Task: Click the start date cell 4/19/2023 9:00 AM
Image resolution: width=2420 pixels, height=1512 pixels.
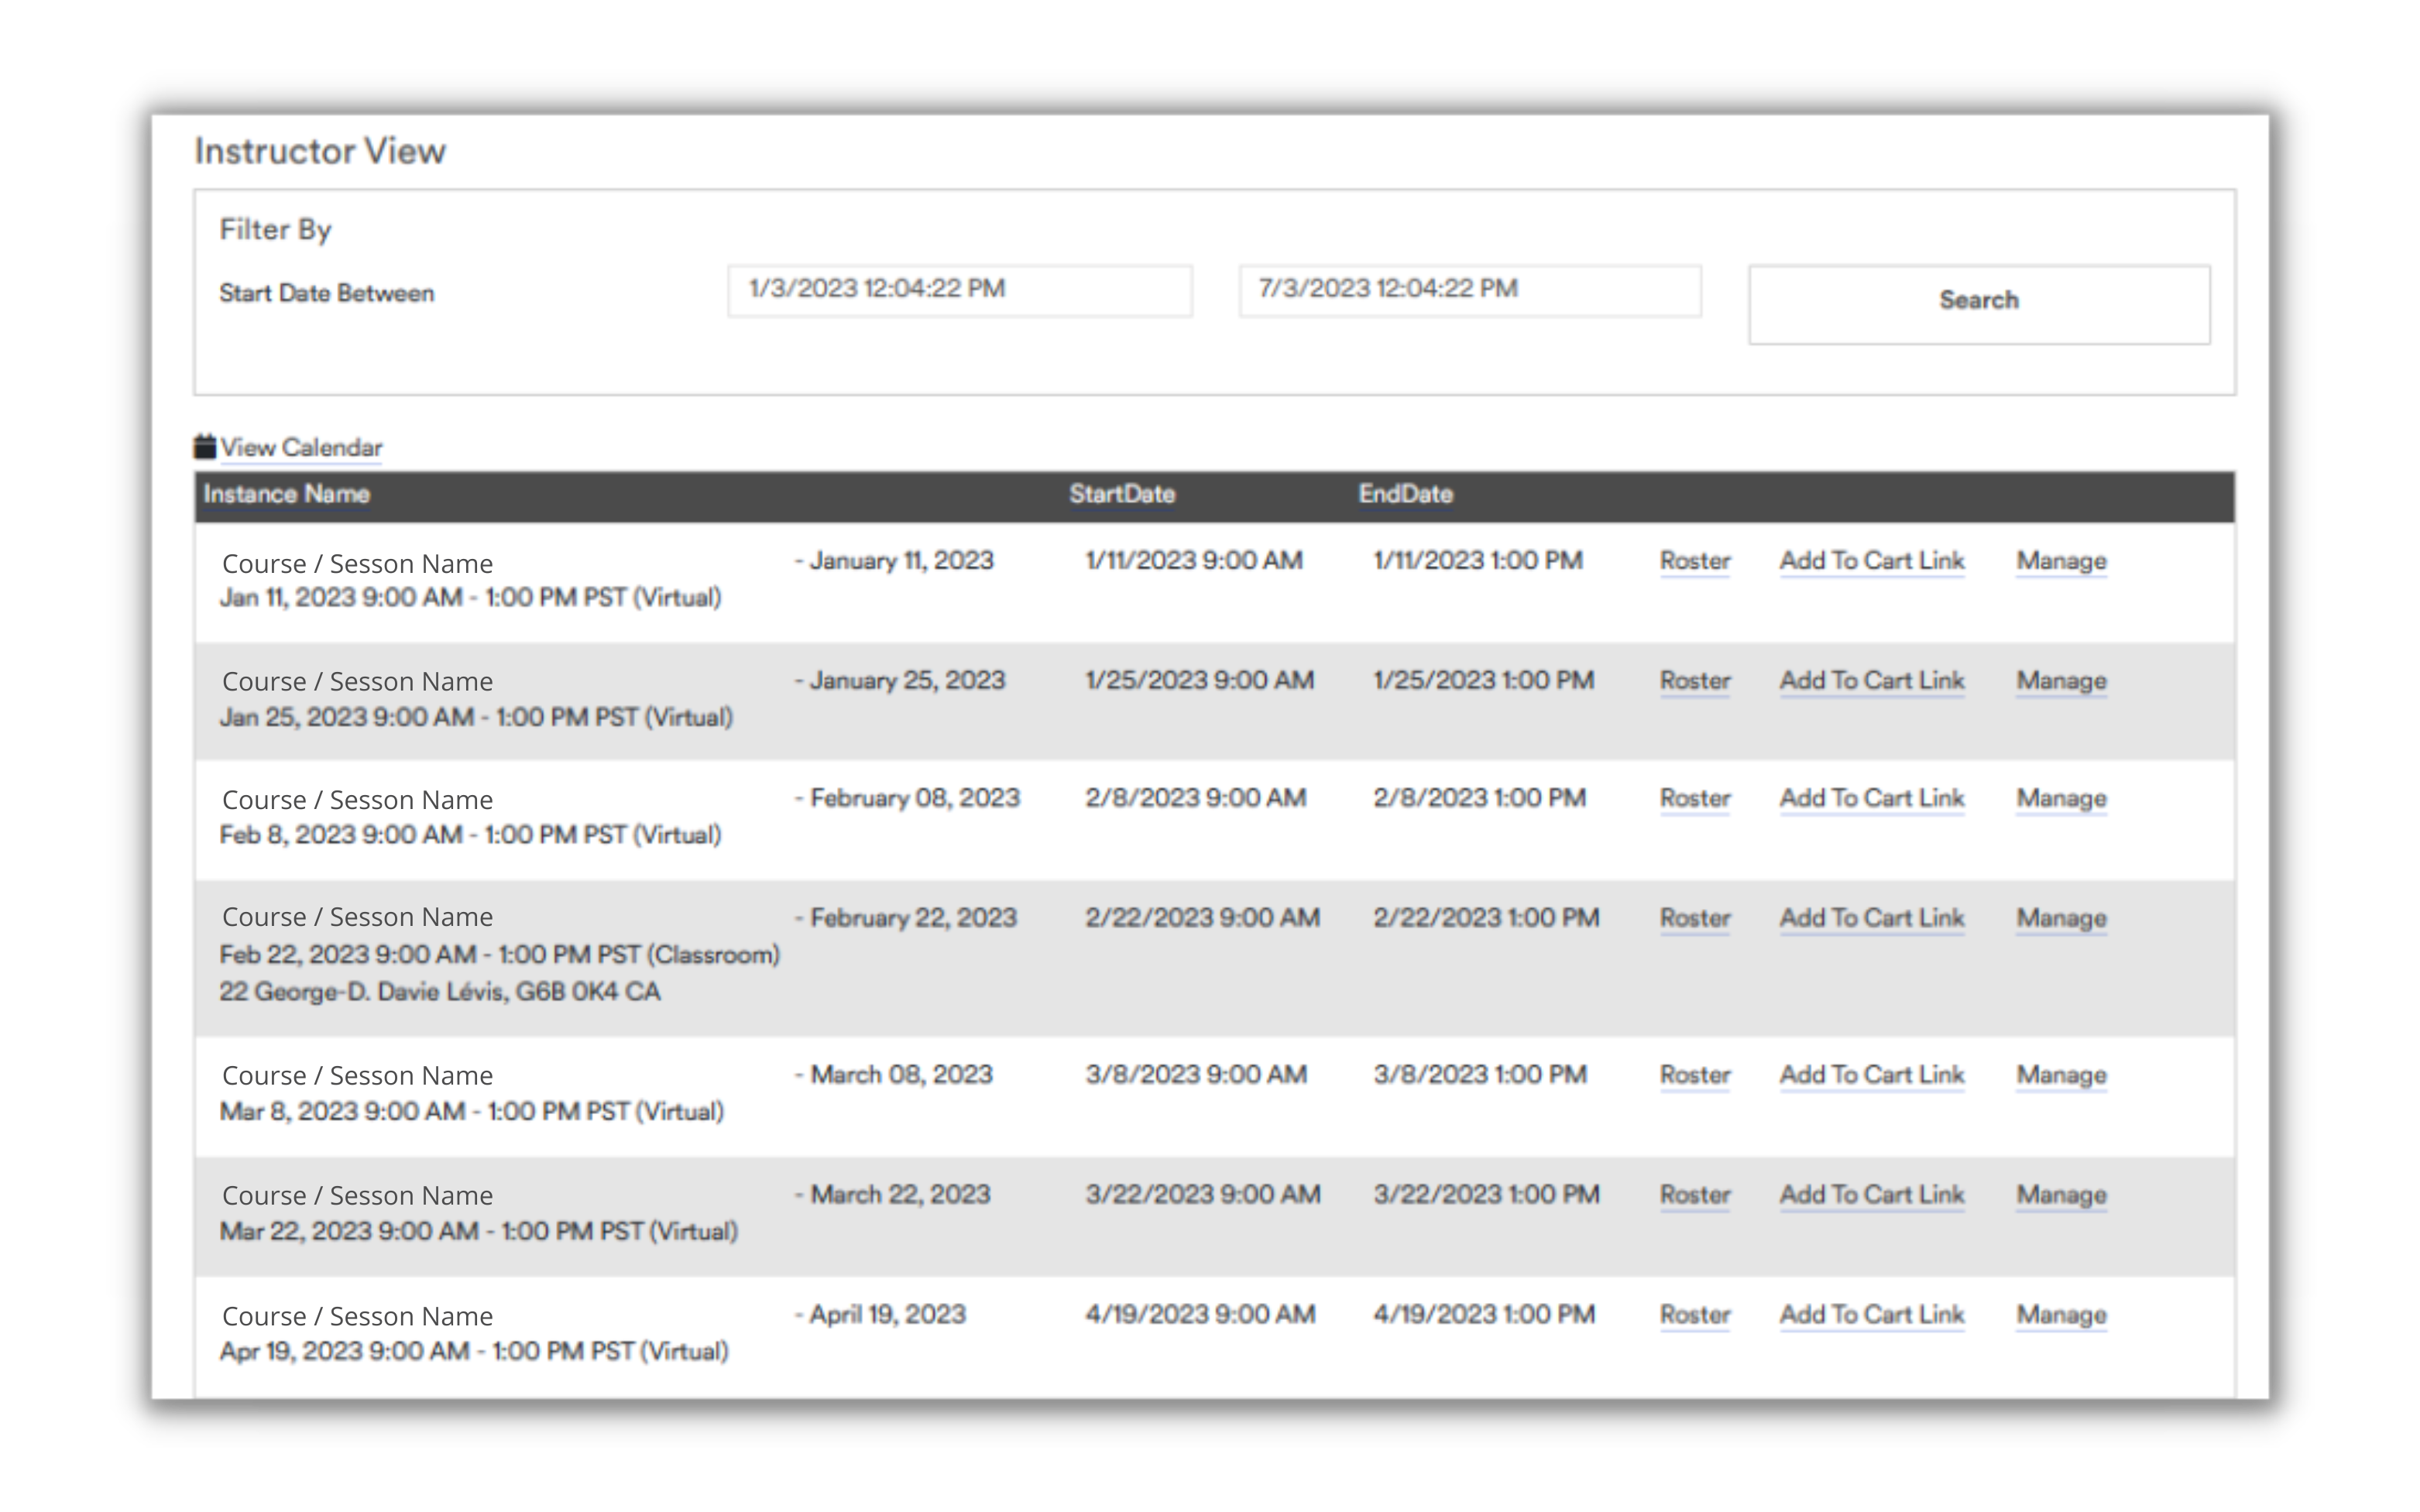Action: pos(1200,1315)
